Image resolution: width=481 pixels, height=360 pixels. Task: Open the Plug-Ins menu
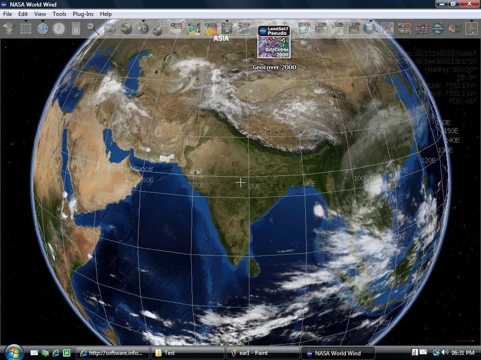(x=83, y=14)
